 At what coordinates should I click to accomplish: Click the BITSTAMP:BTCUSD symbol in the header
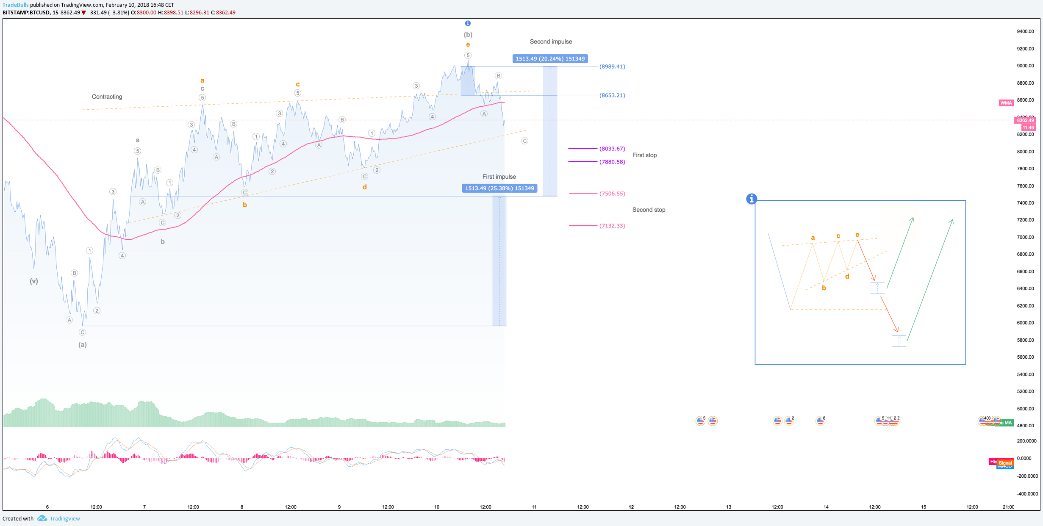pos(26,13)
